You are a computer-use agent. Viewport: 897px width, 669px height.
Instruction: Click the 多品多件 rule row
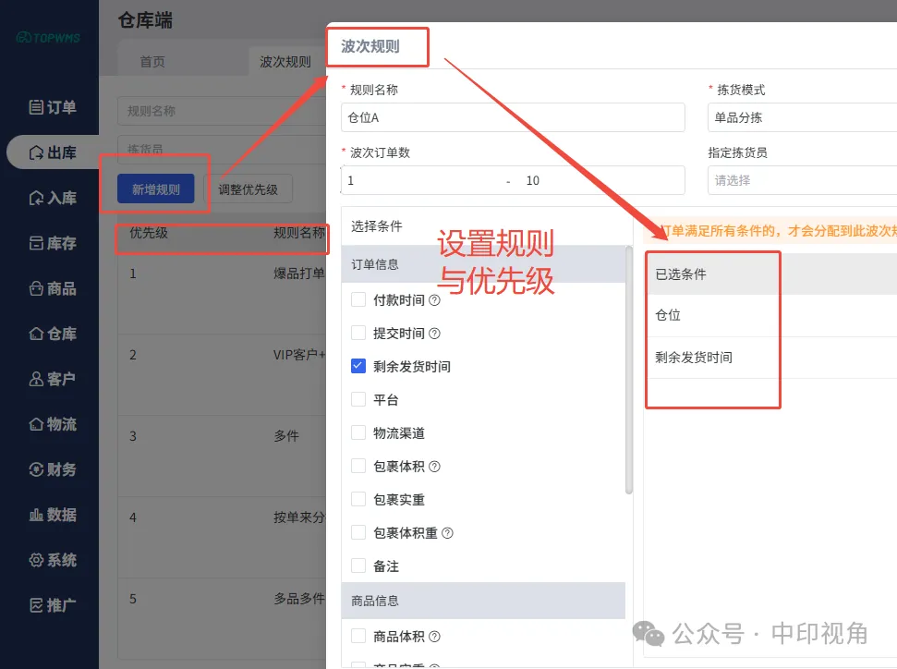pos(222,618)
